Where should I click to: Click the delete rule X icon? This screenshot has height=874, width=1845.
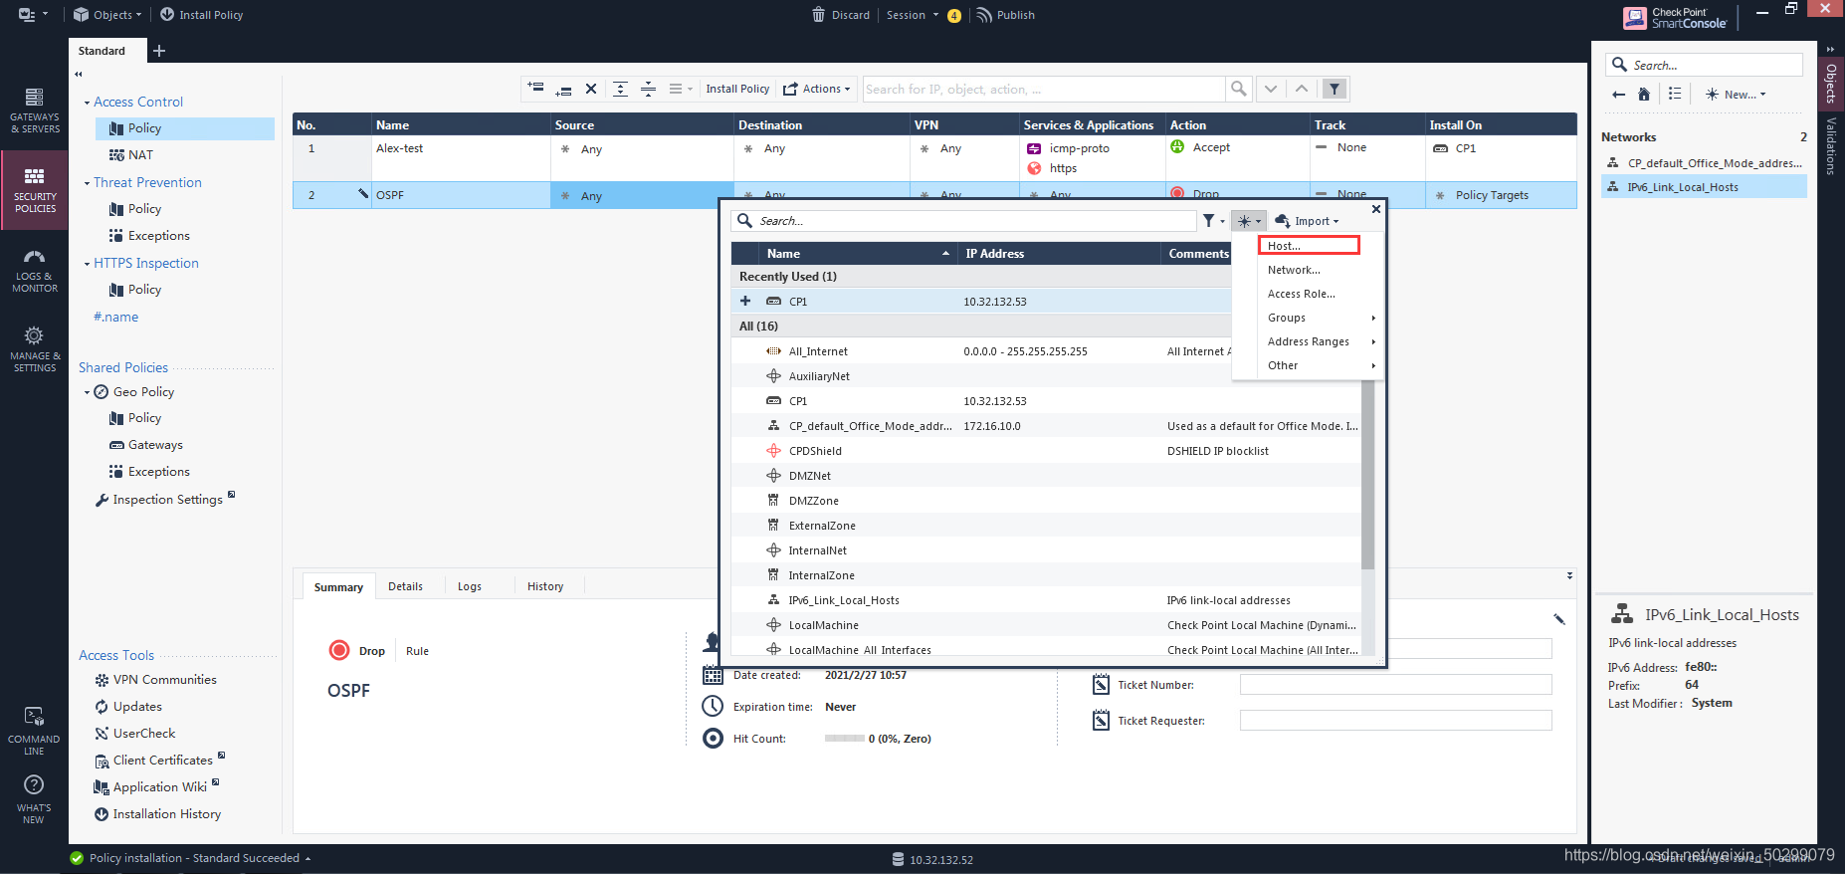[x=591, y=89]
